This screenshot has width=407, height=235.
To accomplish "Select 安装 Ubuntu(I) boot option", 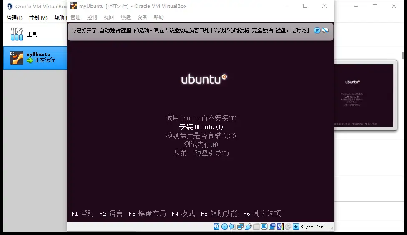I will coord(201,127).
